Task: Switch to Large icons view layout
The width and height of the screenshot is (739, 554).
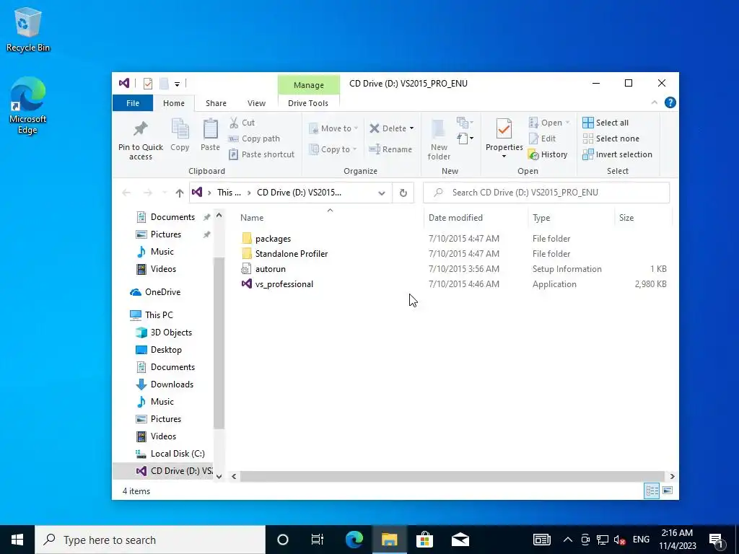Action: tap(668, 491)
